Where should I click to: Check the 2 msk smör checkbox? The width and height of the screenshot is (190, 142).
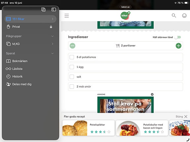pos(72,87)
